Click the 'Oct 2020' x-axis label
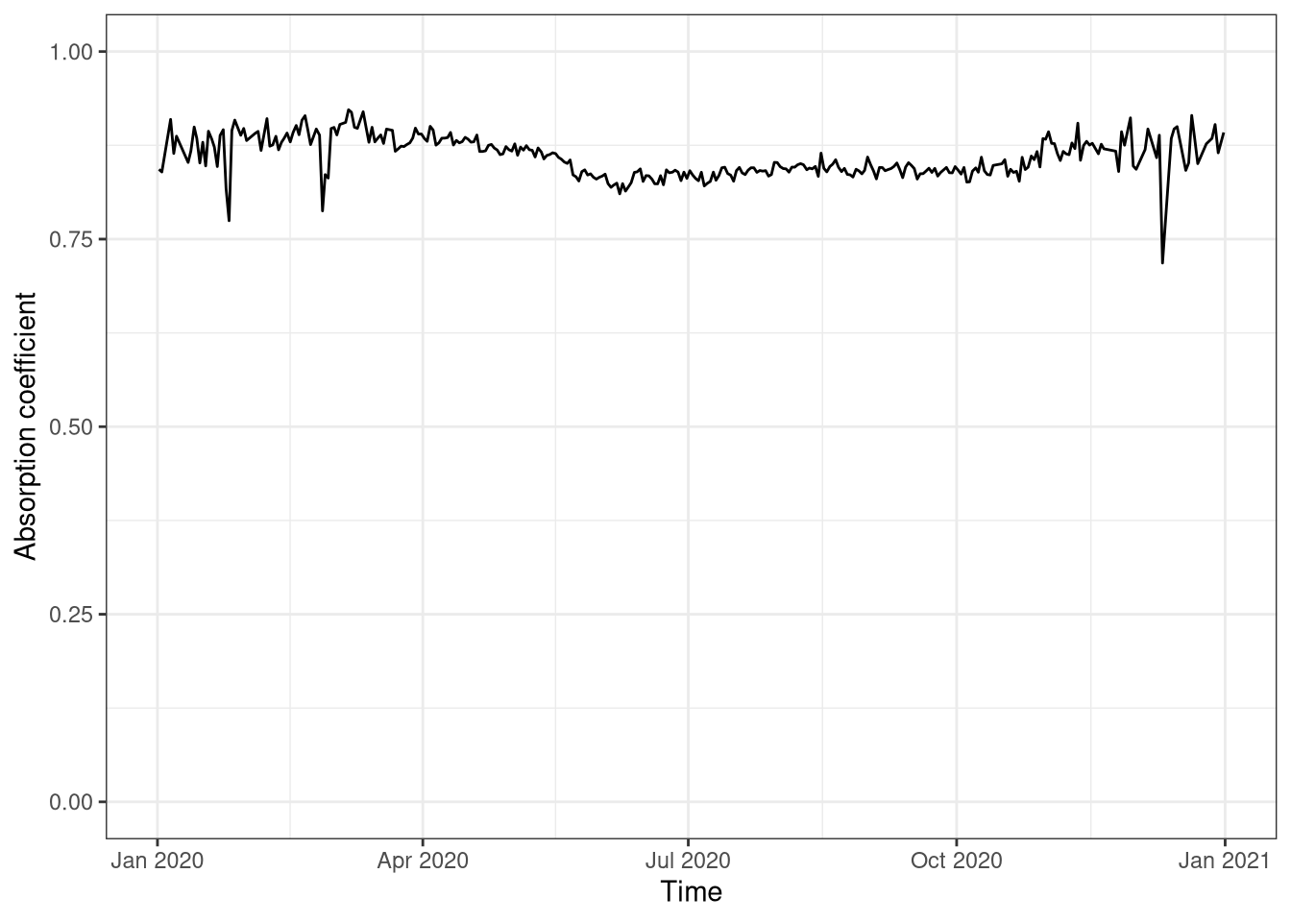This screenshot has height=922, width=1291. click(956, 861)
